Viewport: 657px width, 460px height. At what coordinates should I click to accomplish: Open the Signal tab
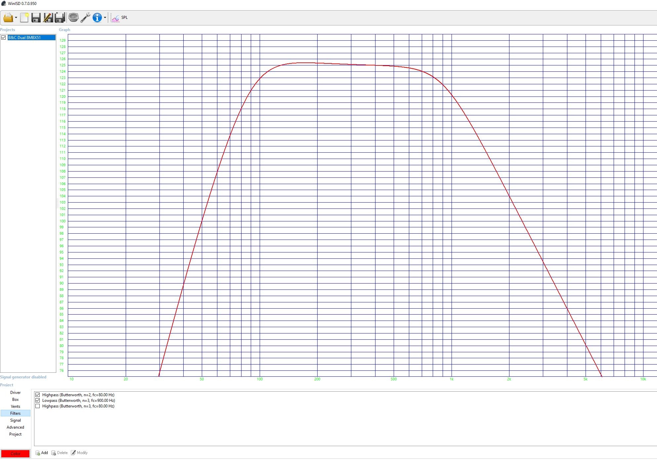point(16,420)
